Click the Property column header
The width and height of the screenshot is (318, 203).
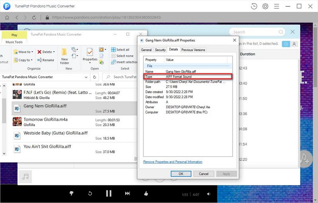154,60
